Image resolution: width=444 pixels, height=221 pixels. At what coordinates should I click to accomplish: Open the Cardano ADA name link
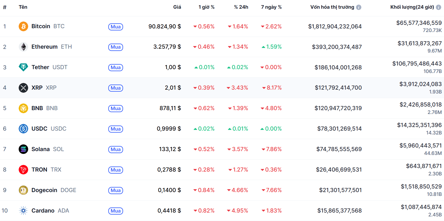[x=50, y=211]
